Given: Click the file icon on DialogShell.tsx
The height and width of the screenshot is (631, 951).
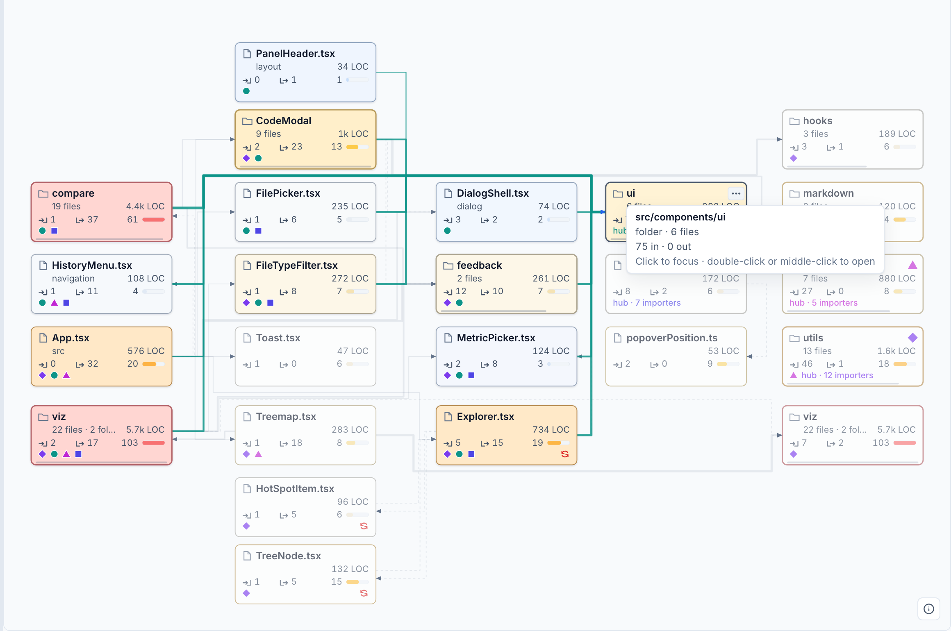Looking at the screenshot, I should click(x=448, y=193).
